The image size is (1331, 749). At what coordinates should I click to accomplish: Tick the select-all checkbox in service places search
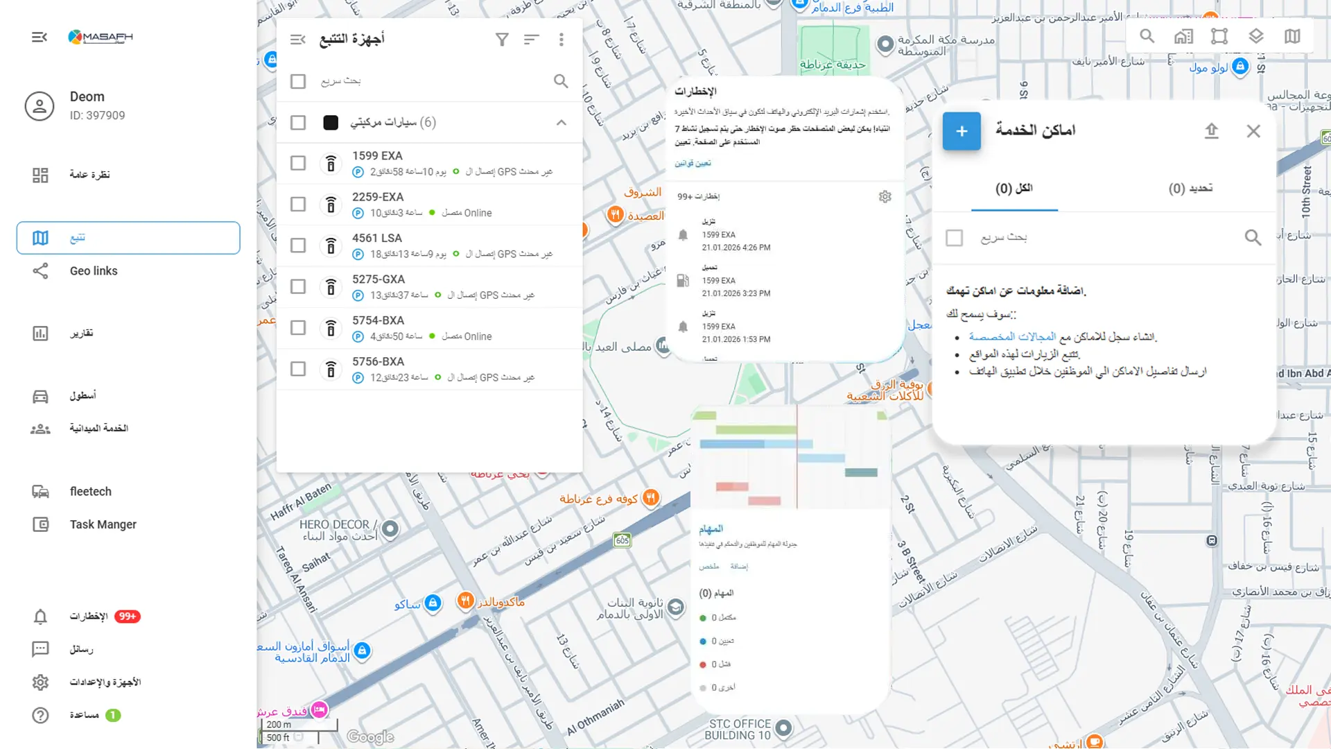(x=955, y=238)
